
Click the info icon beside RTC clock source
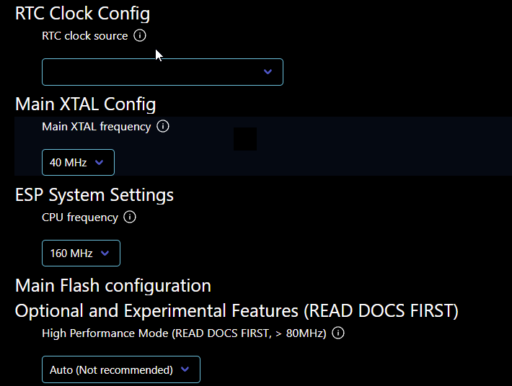click(x=140, y=35)
